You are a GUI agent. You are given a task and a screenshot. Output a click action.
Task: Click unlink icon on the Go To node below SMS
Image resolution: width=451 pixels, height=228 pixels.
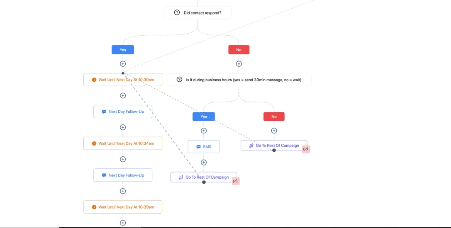[x=236, y=181]
